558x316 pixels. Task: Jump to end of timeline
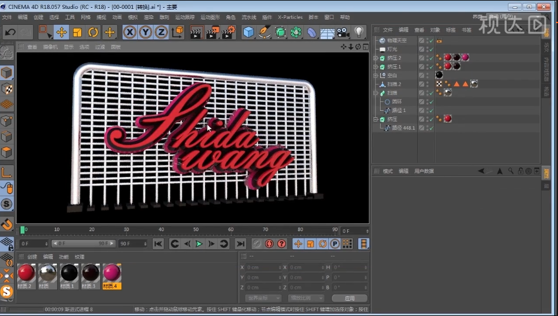(240, 244)
